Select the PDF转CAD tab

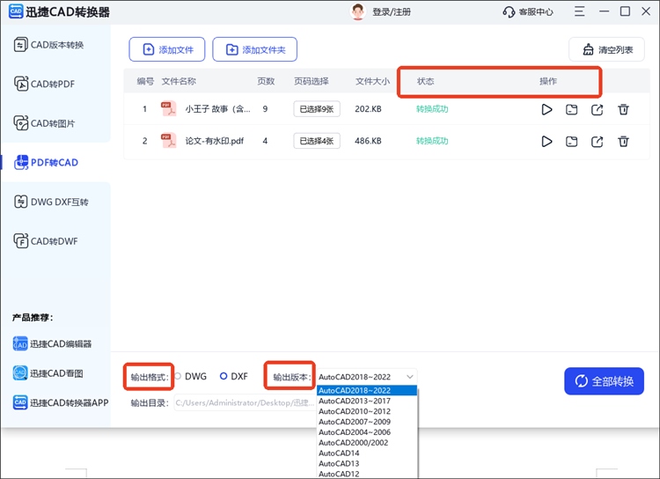click(47, 162)
